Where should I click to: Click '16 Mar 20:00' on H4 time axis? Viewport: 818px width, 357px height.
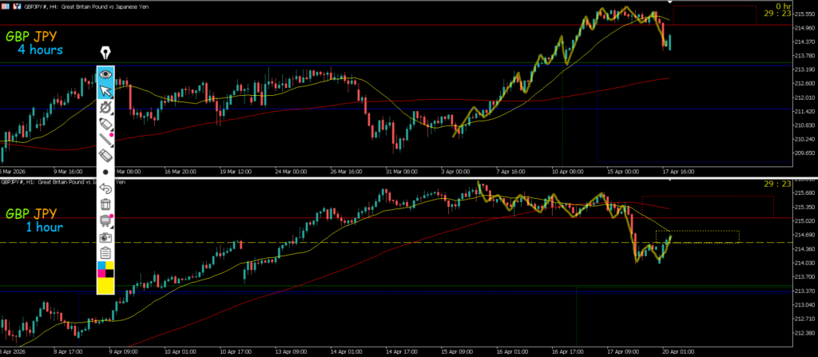[180, 171]
